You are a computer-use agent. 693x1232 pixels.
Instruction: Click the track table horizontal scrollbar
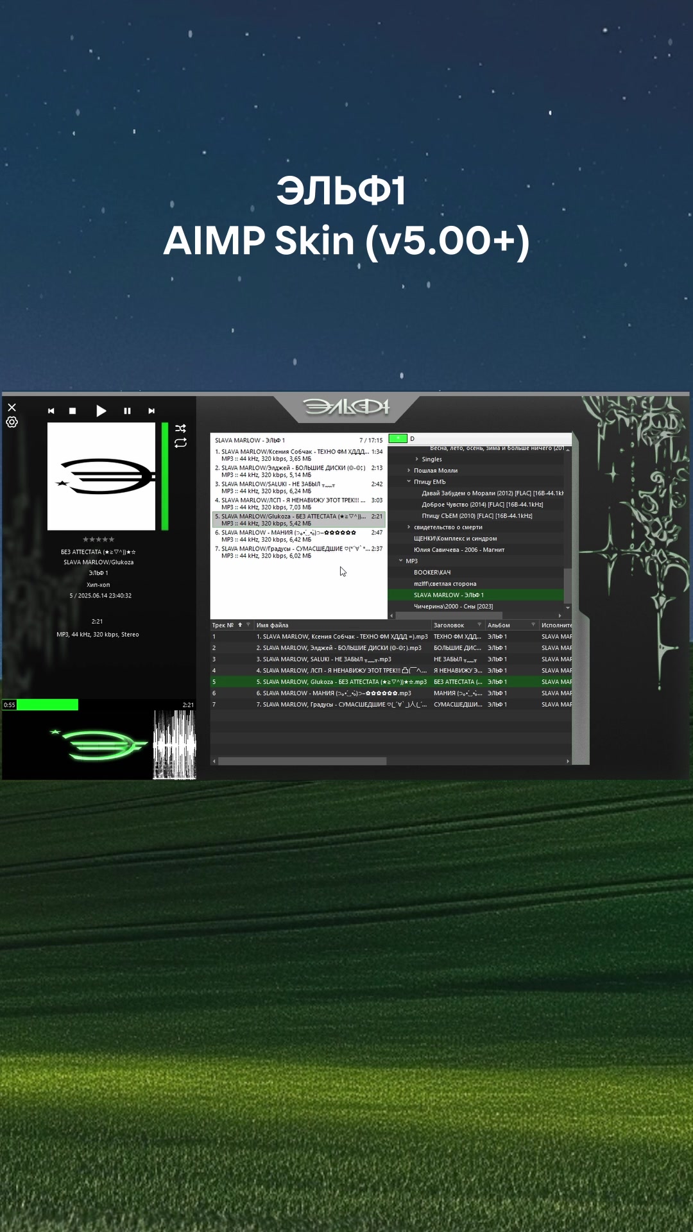302,761
